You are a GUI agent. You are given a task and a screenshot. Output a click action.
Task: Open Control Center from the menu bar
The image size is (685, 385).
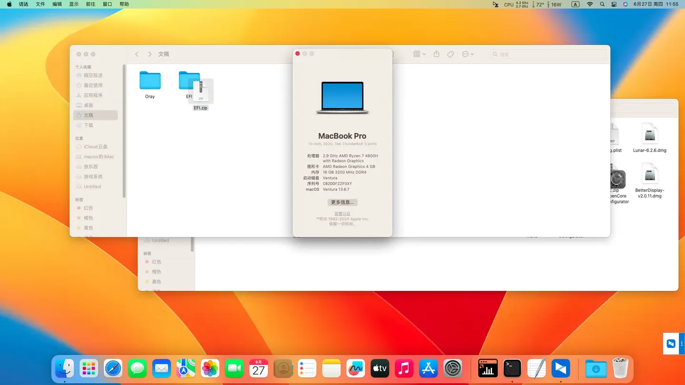(614, 4)
